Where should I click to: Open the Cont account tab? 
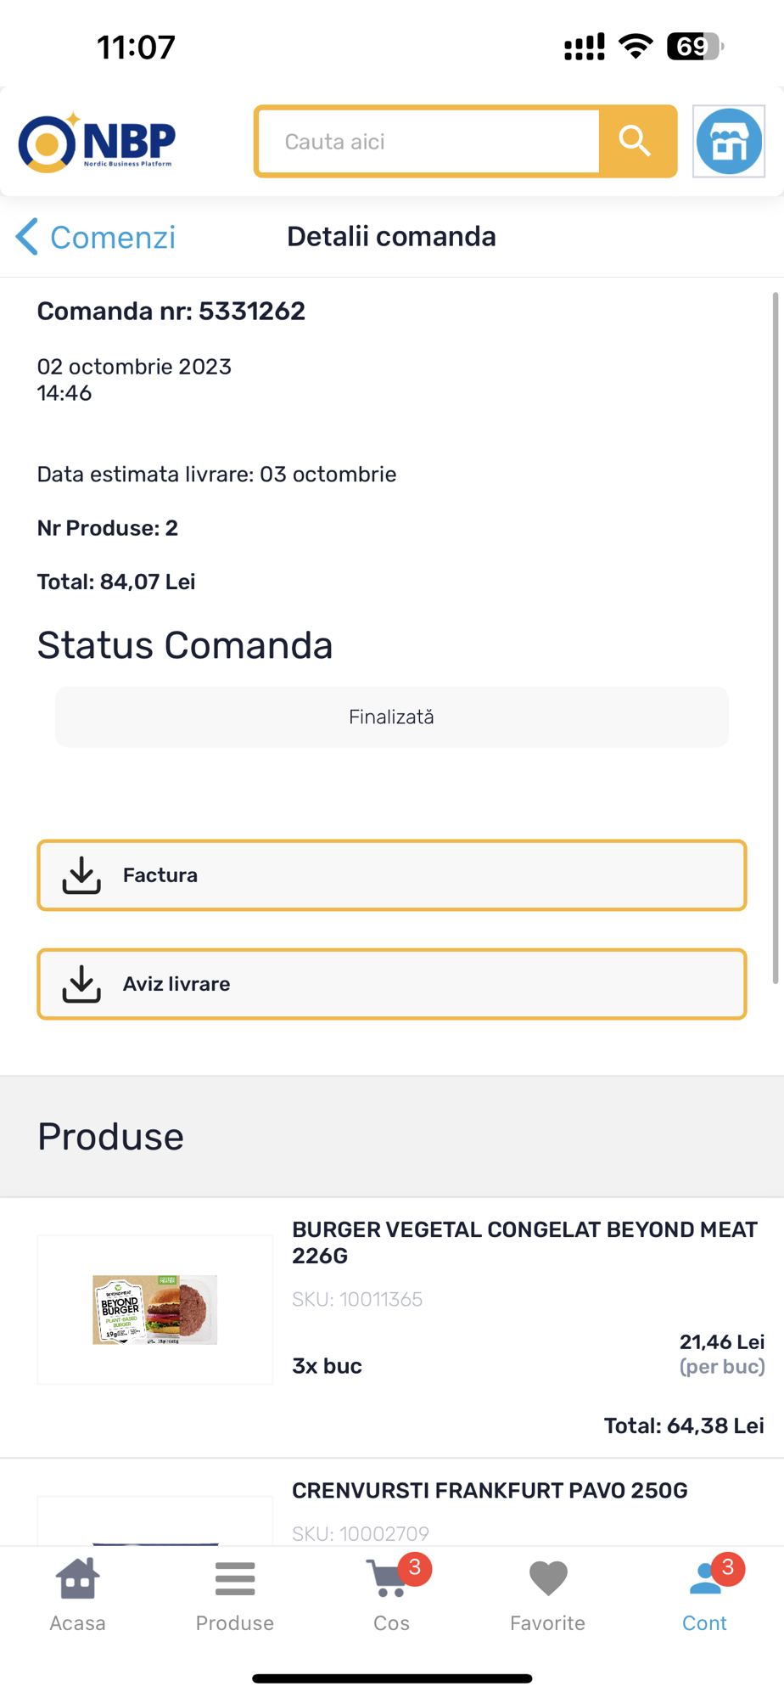point(704,1594)
